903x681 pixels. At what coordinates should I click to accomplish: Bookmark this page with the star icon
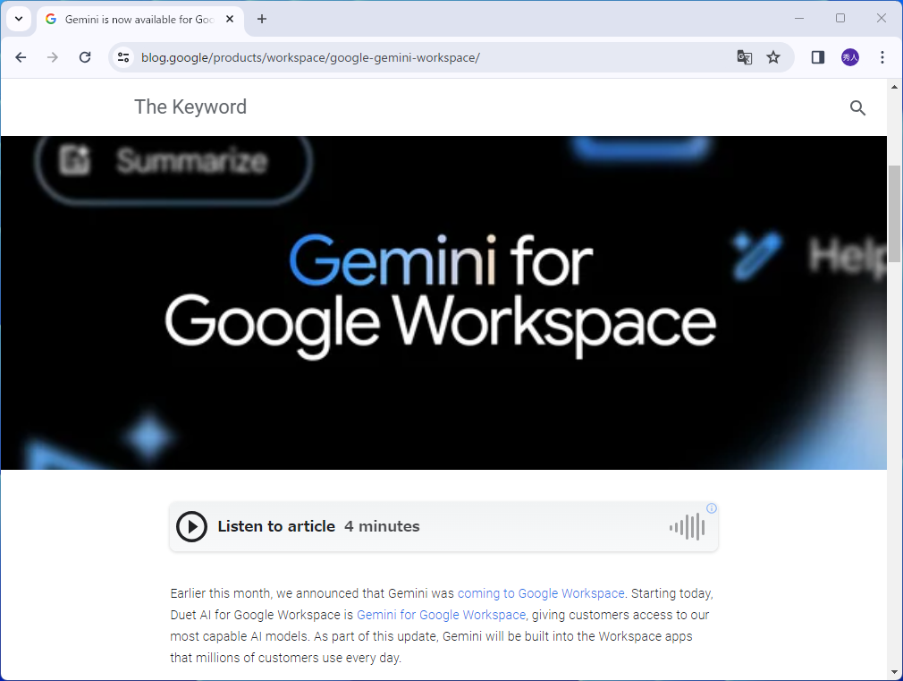click(773, 56)
